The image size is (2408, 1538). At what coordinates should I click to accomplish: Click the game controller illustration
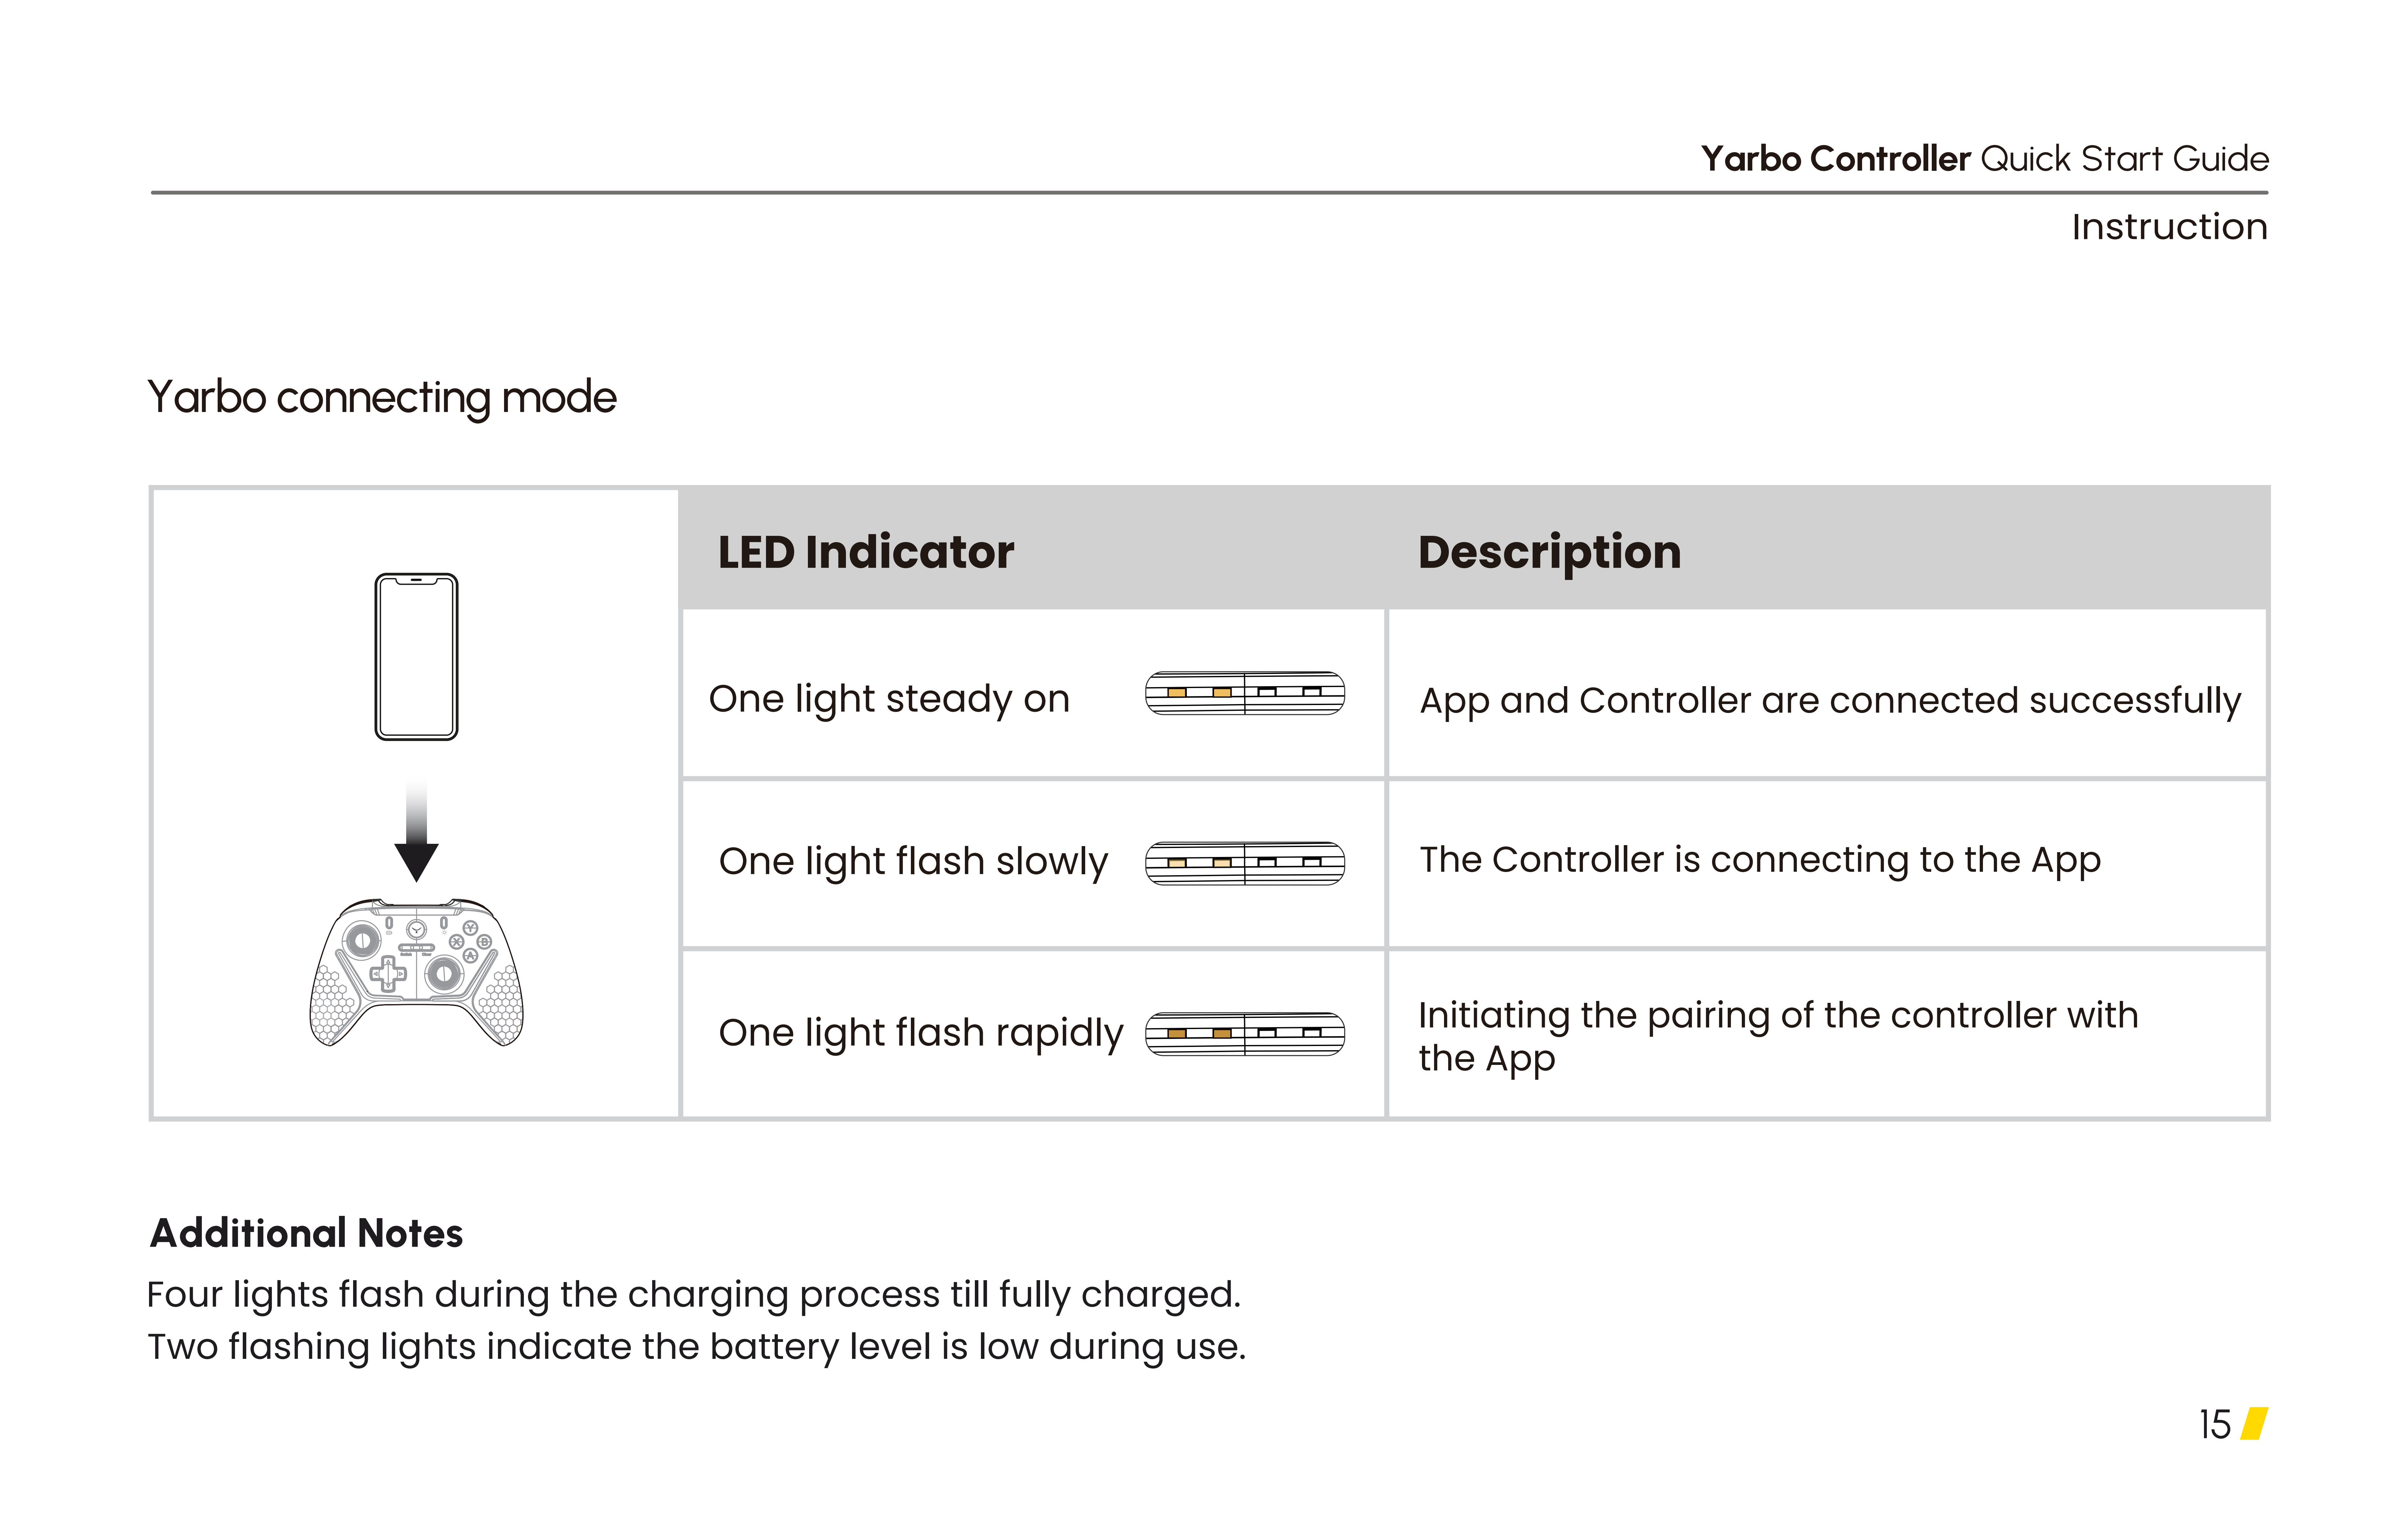[x=416, y=972]
